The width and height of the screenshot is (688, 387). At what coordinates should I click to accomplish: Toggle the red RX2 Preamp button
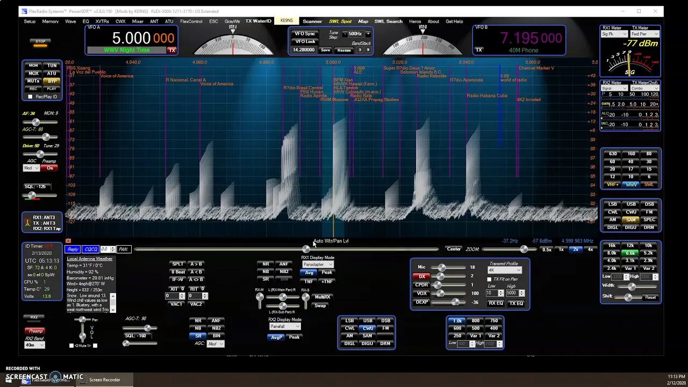[x=35, y=331]
